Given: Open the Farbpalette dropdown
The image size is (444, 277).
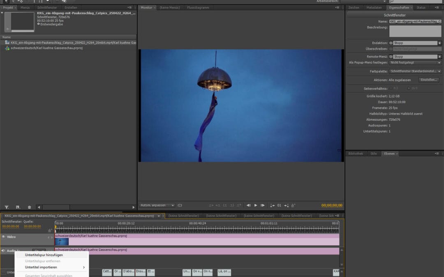Looking at the screenshot, I should [x=416, y=71].
